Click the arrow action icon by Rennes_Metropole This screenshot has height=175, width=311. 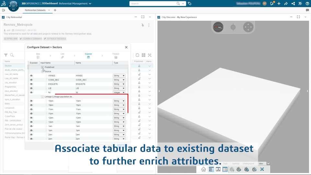(143, 25)
